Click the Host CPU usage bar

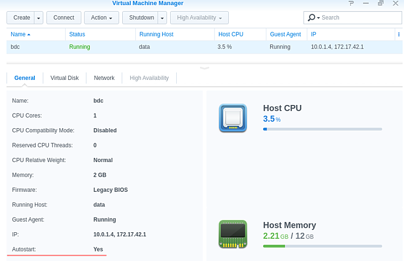322,129
